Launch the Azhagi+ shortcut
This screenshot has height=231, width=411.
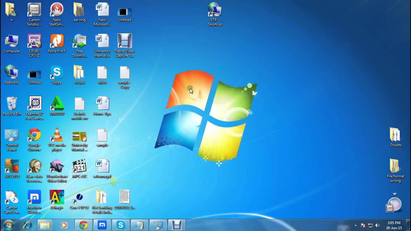tap(57, 200)
